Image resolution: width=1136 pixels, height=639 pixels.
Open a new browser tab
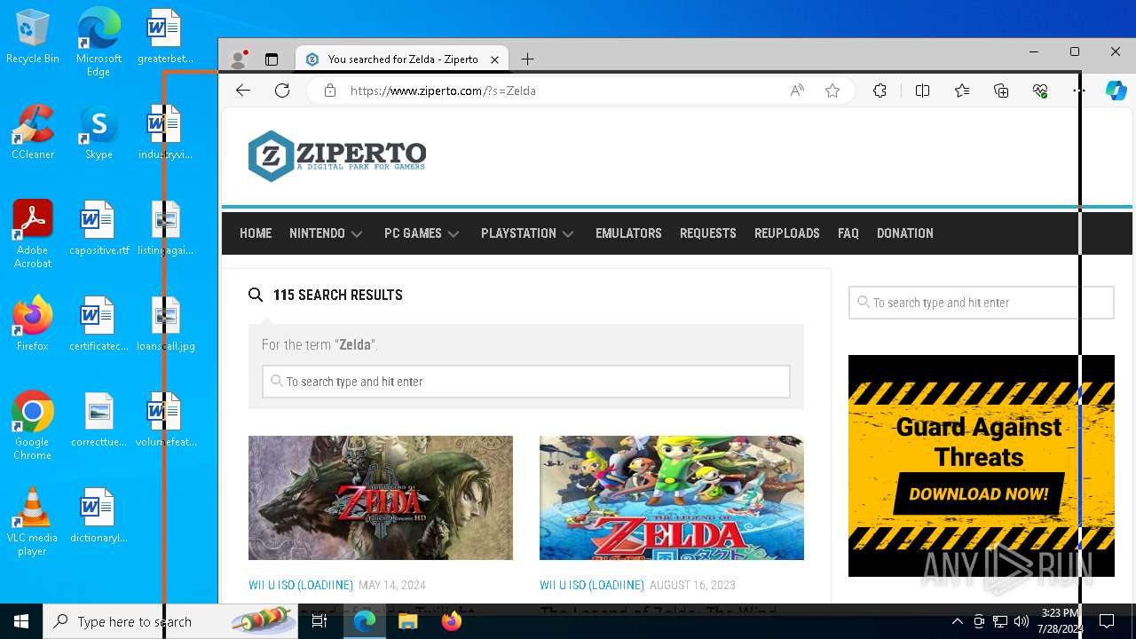coord(527,59)
